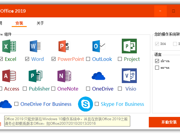Tick the OneDrive For Business checkbox
The width and height of the screenshot is (180, 134).
(x=16, y=104)
